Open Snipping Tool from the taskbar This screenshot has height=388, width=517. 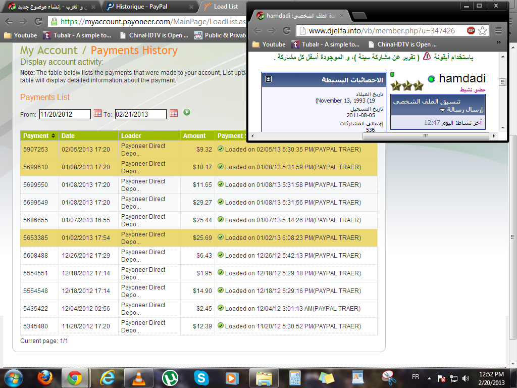pyautogui.click(x=389, y=378)
